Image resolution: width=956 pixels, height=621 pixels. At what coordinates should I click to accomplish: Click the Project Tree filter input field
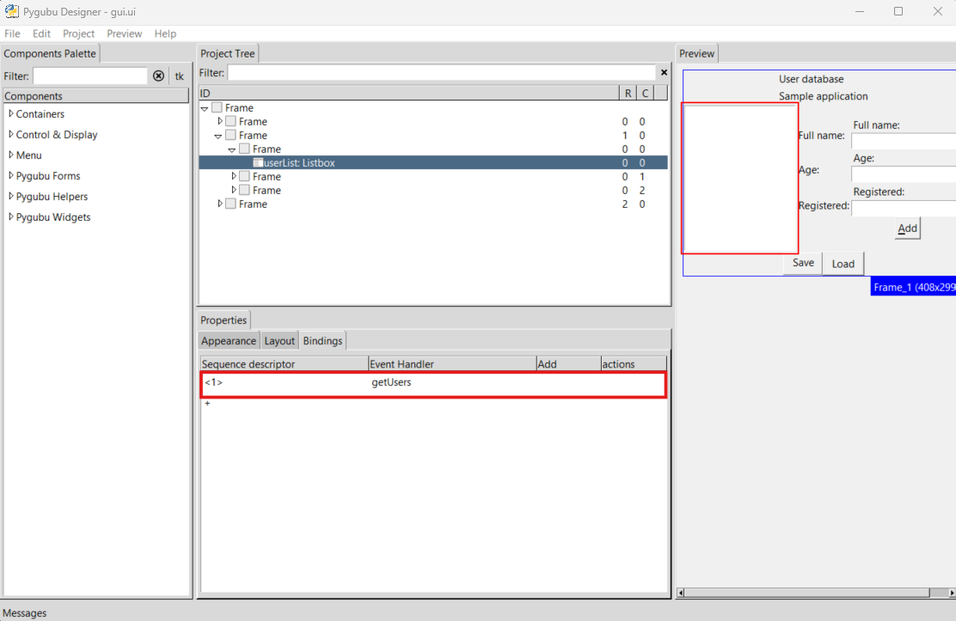coord(441,73)
